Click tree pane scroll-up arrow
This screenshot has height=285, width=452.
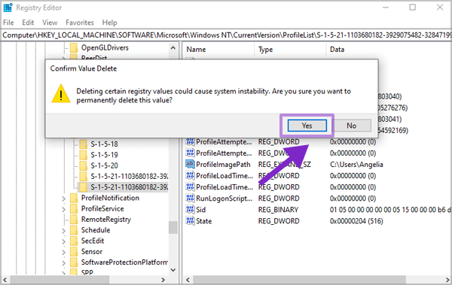(x=173, y=48)
